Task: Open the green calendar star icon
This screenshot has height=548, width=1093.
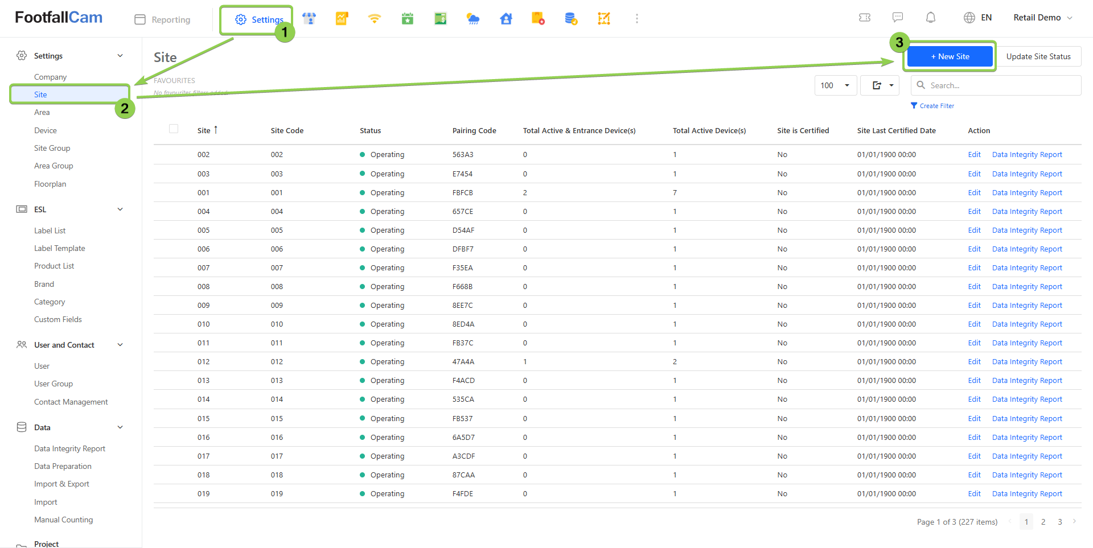Action: pos(407,19)
